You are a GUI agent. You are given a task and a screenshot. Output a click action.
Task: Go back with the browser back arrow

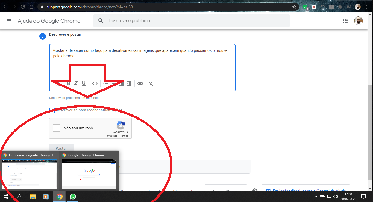pyautogui.click(x=5, y=7)
